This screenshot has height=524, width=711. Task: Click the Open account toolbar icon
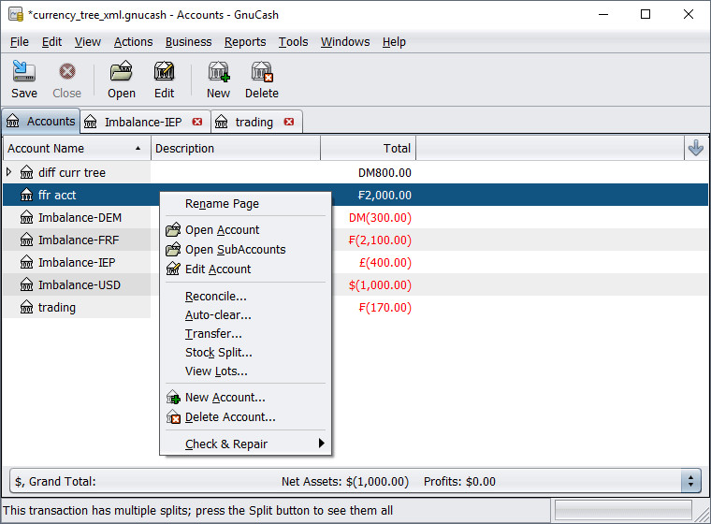(x=122, y=80)
